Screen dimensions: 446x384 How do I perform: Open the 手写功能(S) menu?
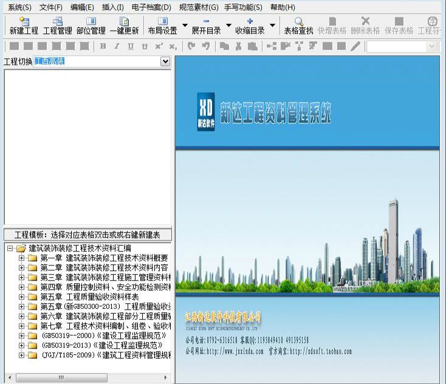(x=243, y=7)
